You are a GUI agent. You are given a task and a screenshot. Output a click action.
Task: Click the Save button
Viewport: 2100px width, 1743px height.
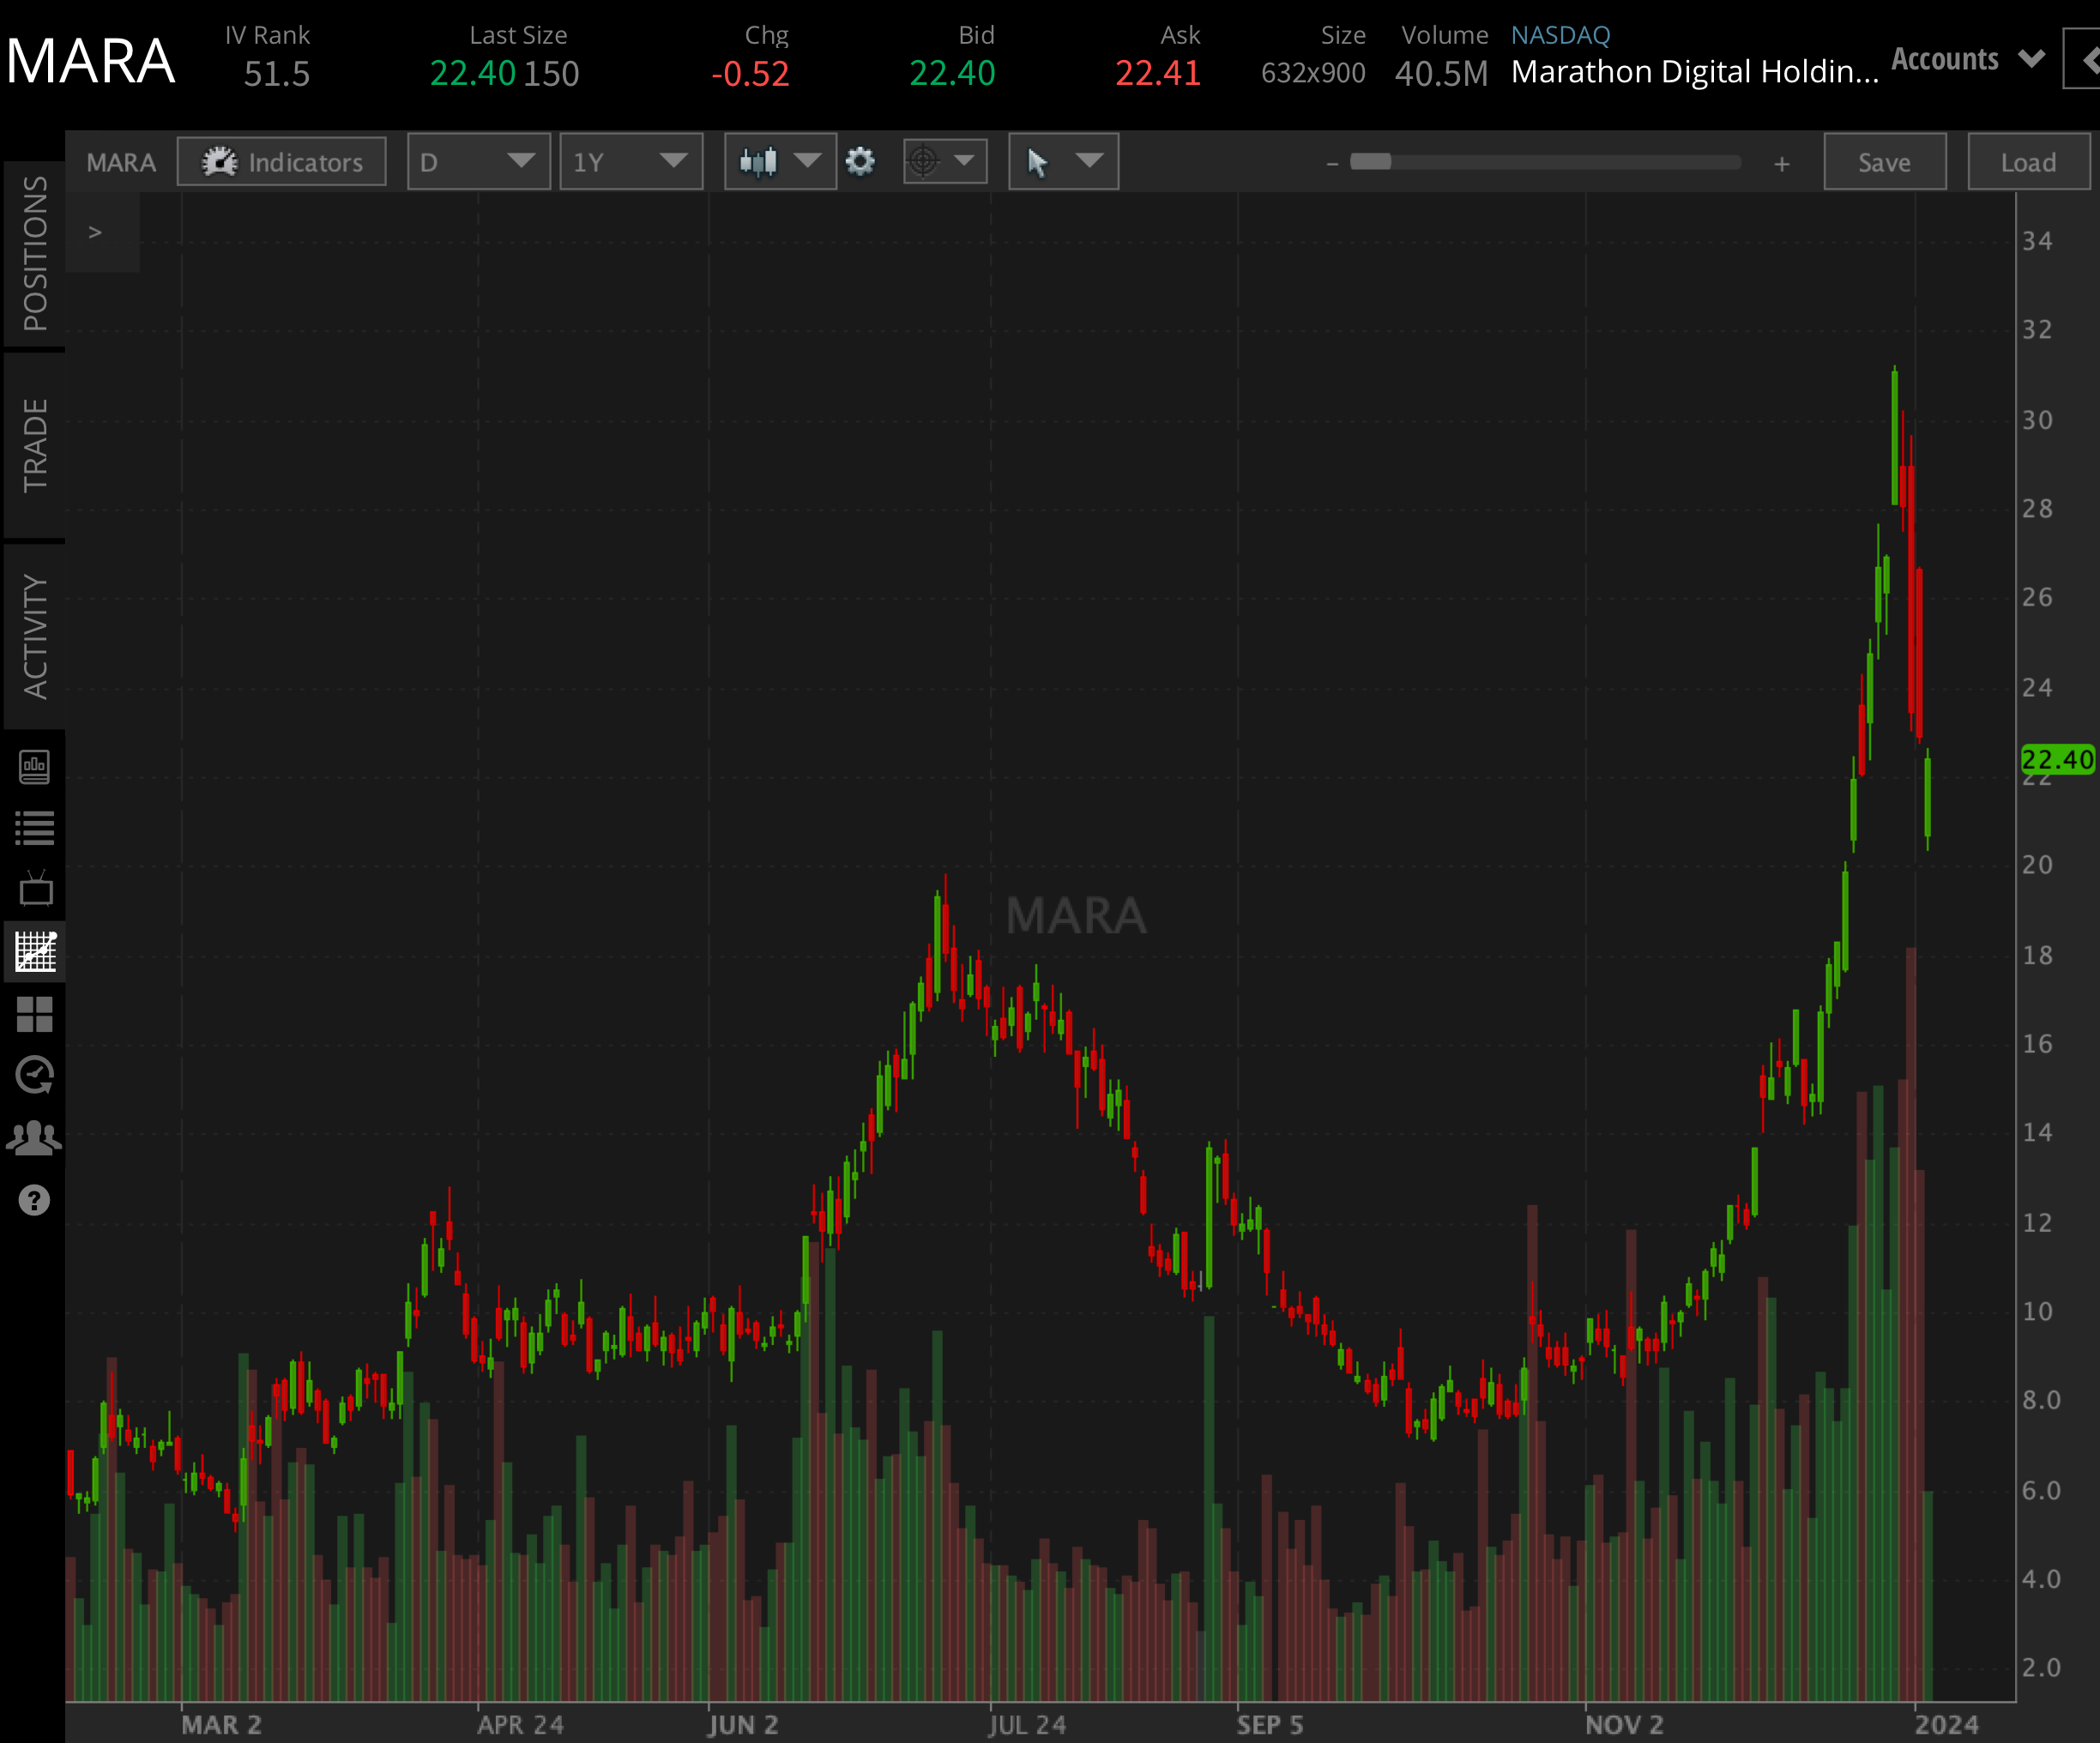[1884, 161]
